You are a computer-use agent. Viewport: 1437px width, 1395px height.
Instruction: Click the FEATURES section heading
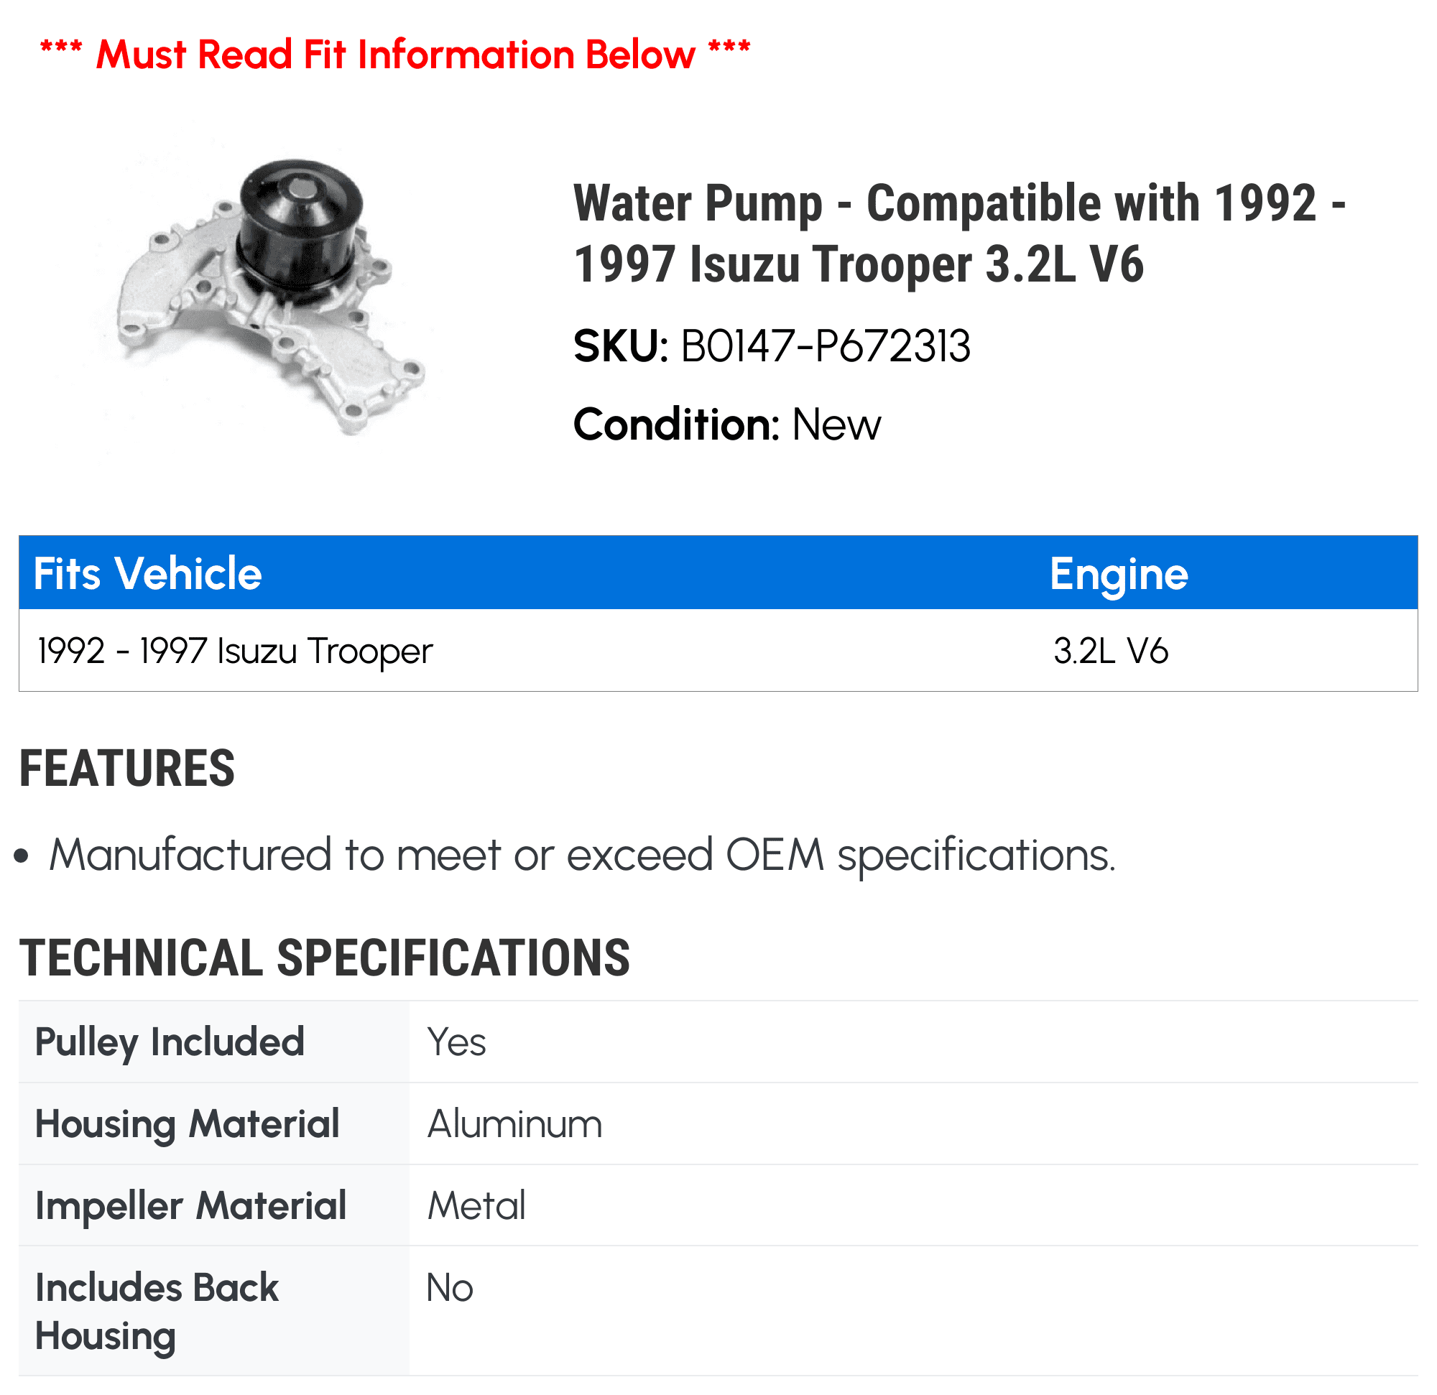(127, 769)
